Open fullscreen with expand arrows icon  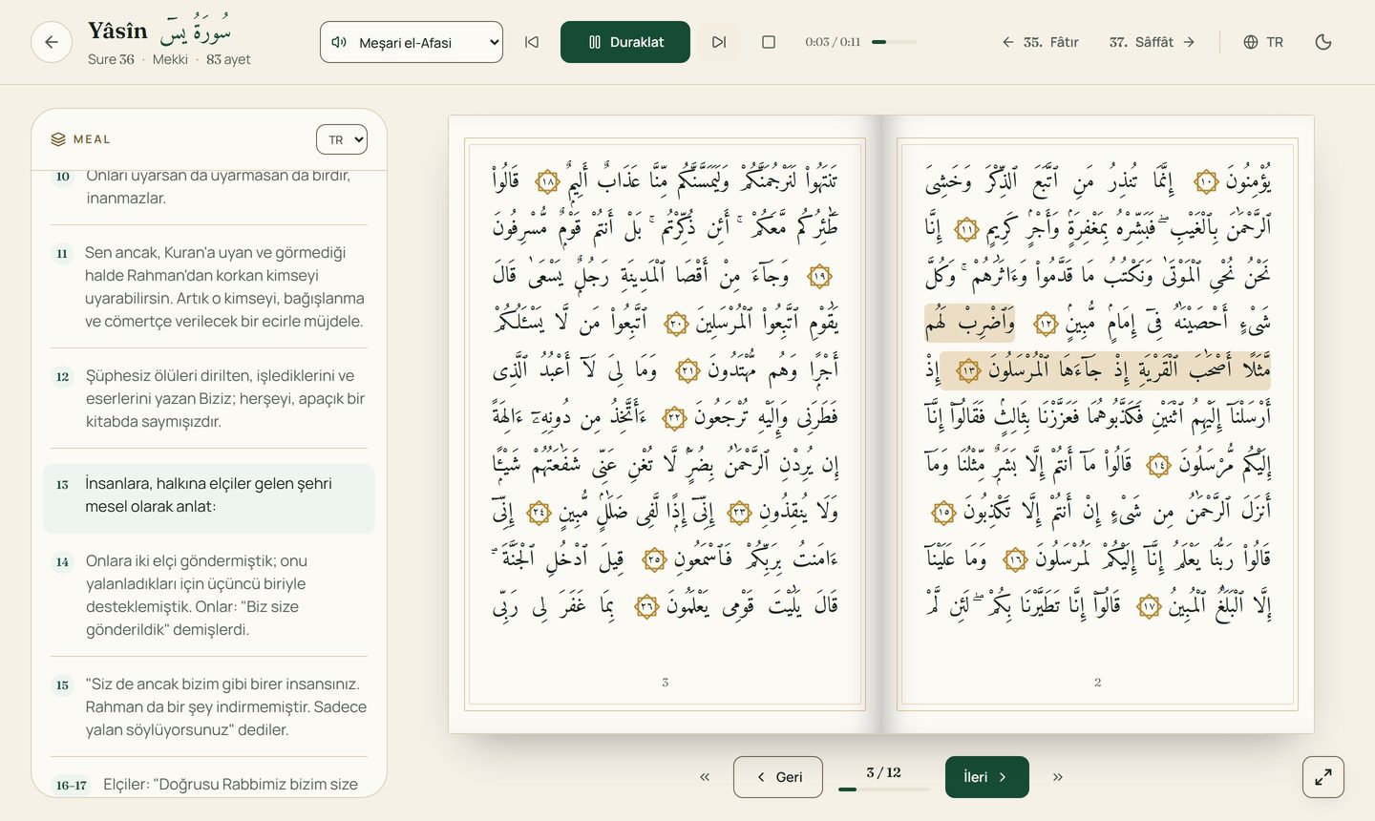click(1323, 777)
